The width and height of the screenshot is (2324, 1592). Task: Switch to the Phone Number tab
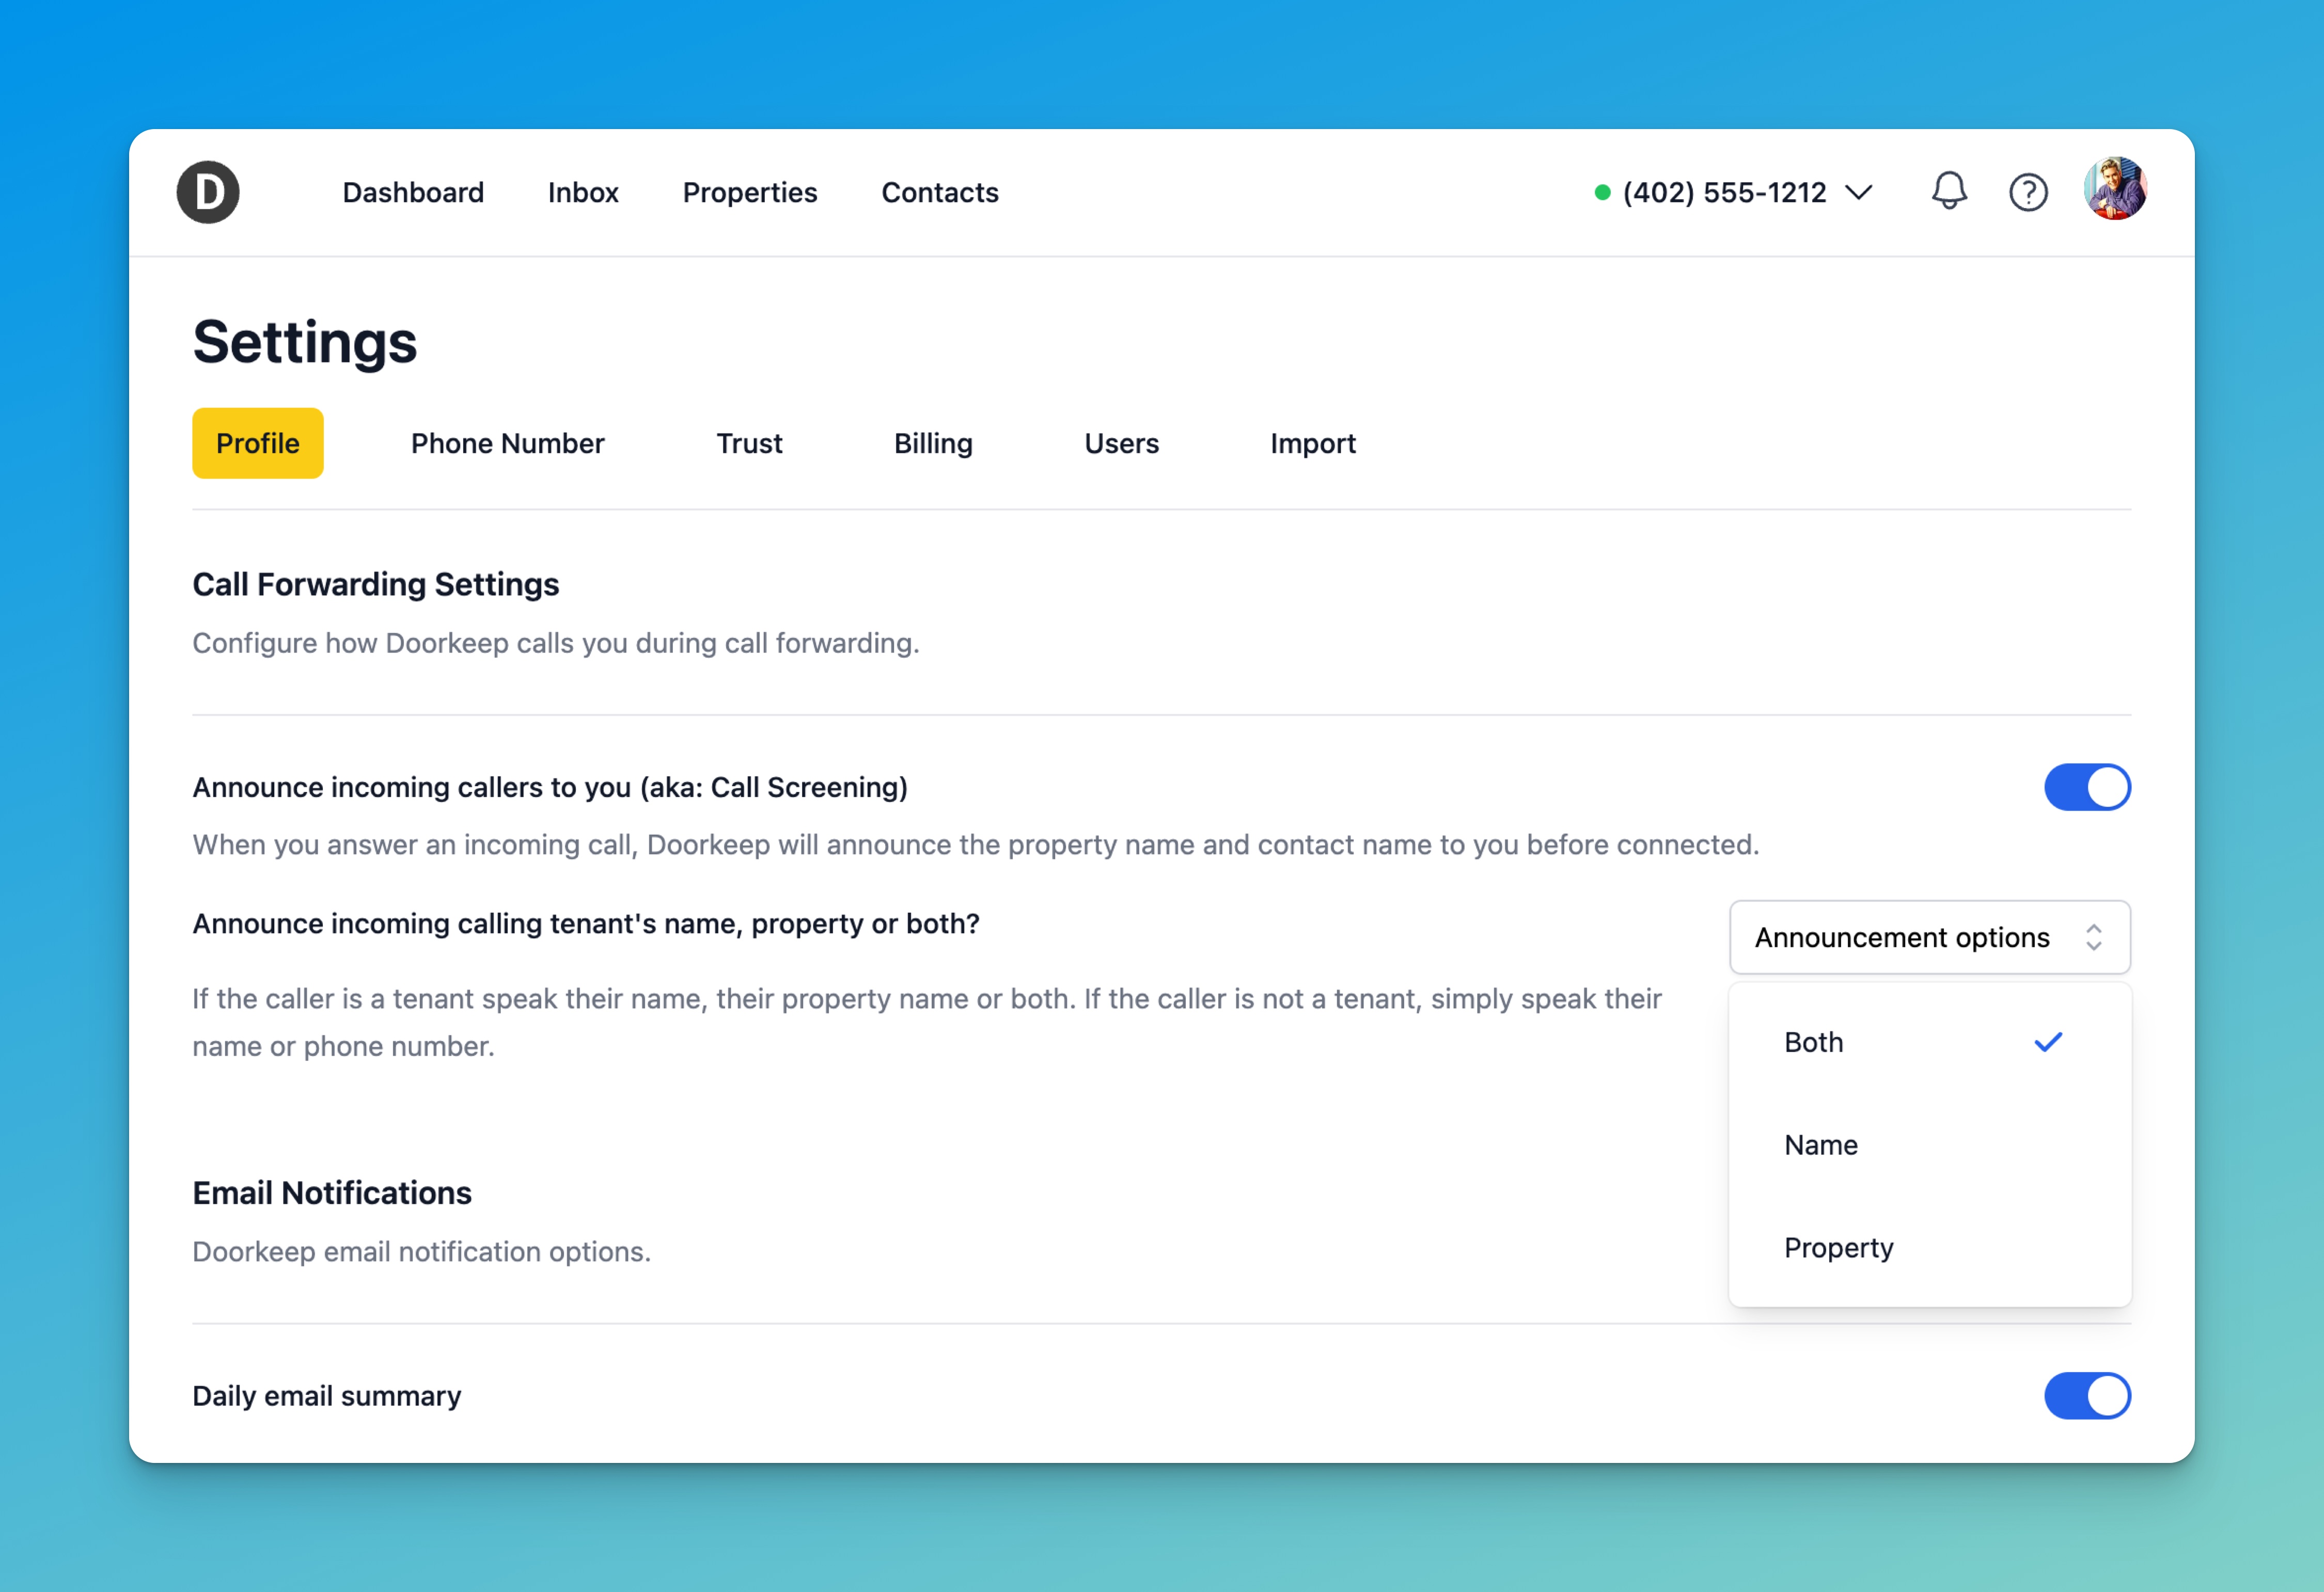point(507,444)
